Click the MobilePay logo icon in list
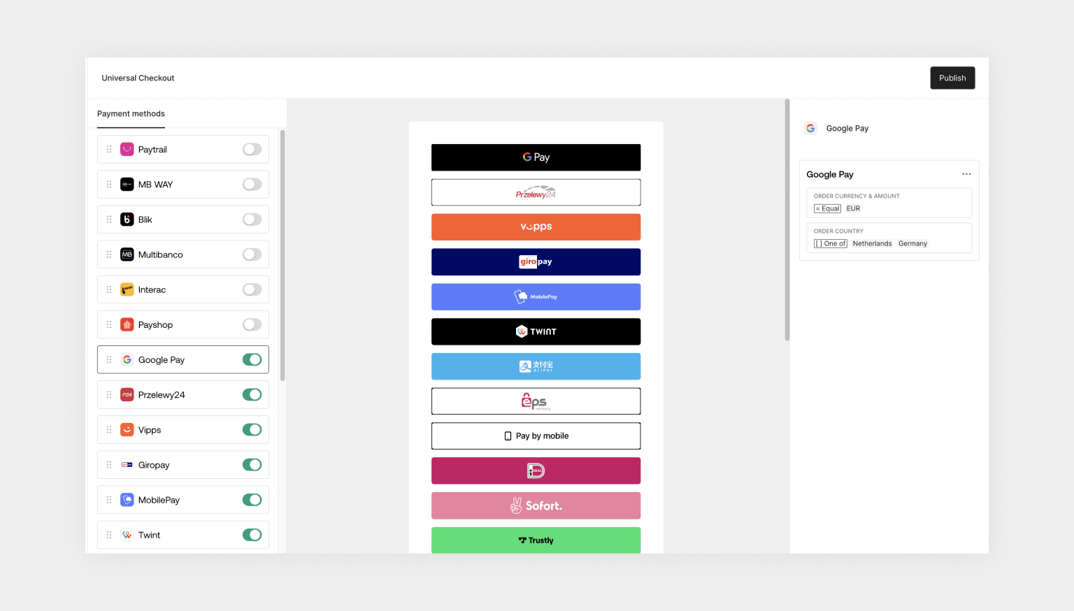This screenshot has width=1074, height=611. point(127,500)
